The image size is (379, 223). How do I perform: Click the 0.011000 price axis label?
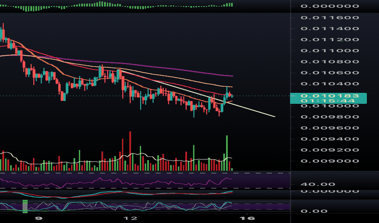pyautogui.click(x=330, y=51)
